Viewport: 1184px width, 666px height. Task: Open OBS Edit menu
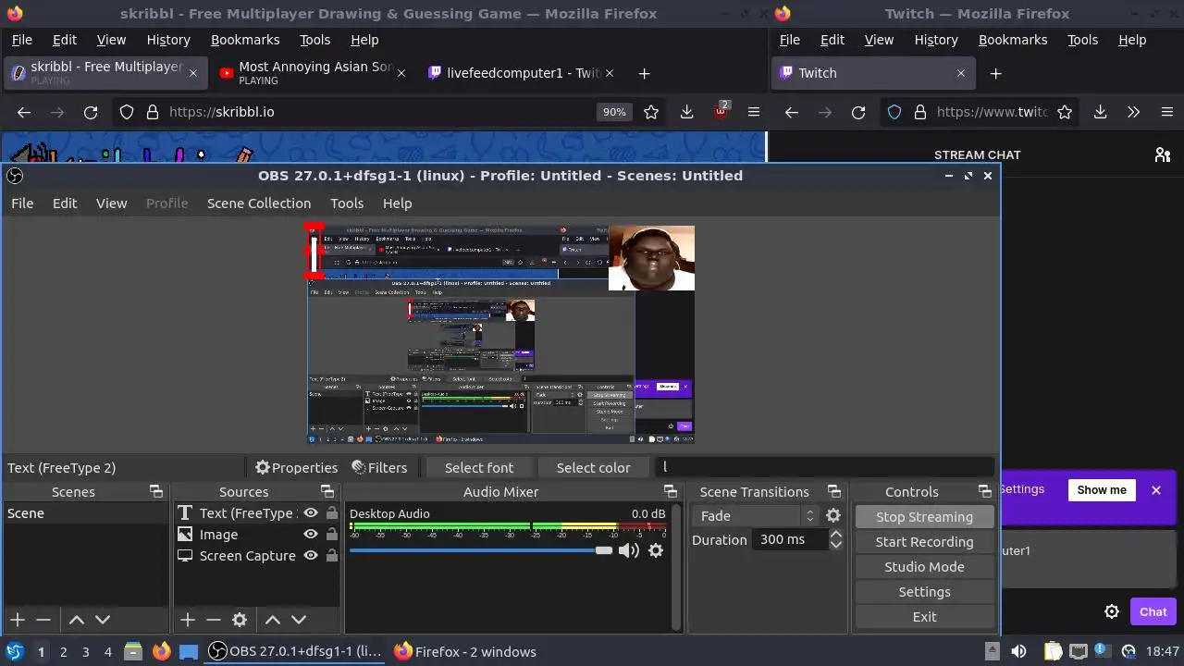65,203
